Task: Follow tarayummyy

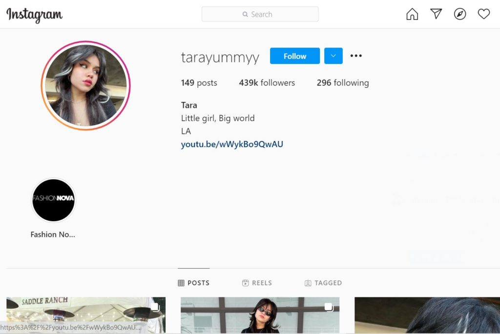Action: [x=294, y=56]
